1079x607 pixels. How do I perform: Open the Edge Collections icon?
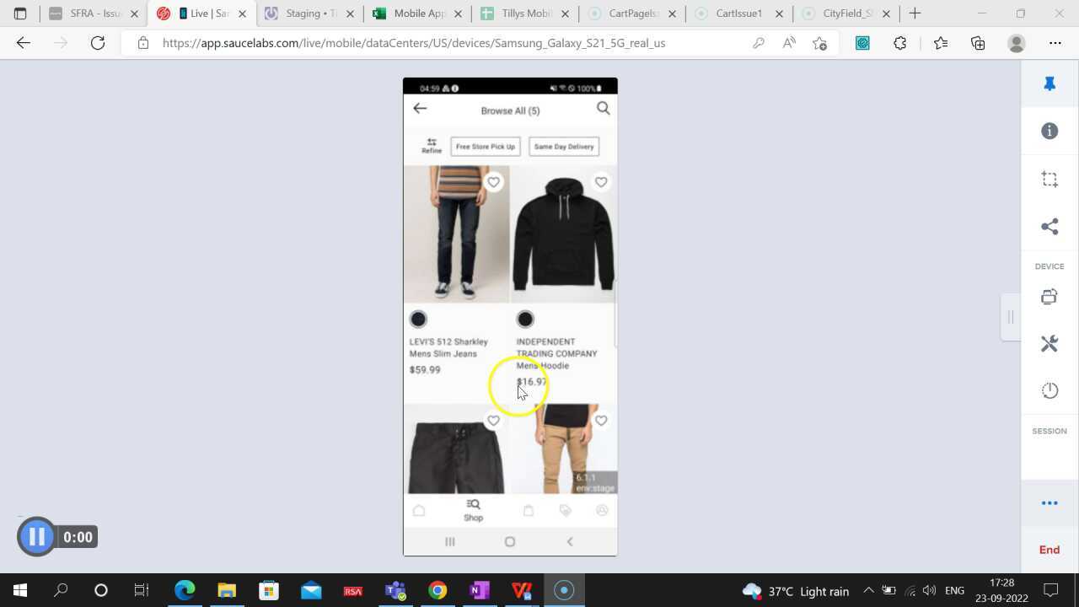click(978, 43)
